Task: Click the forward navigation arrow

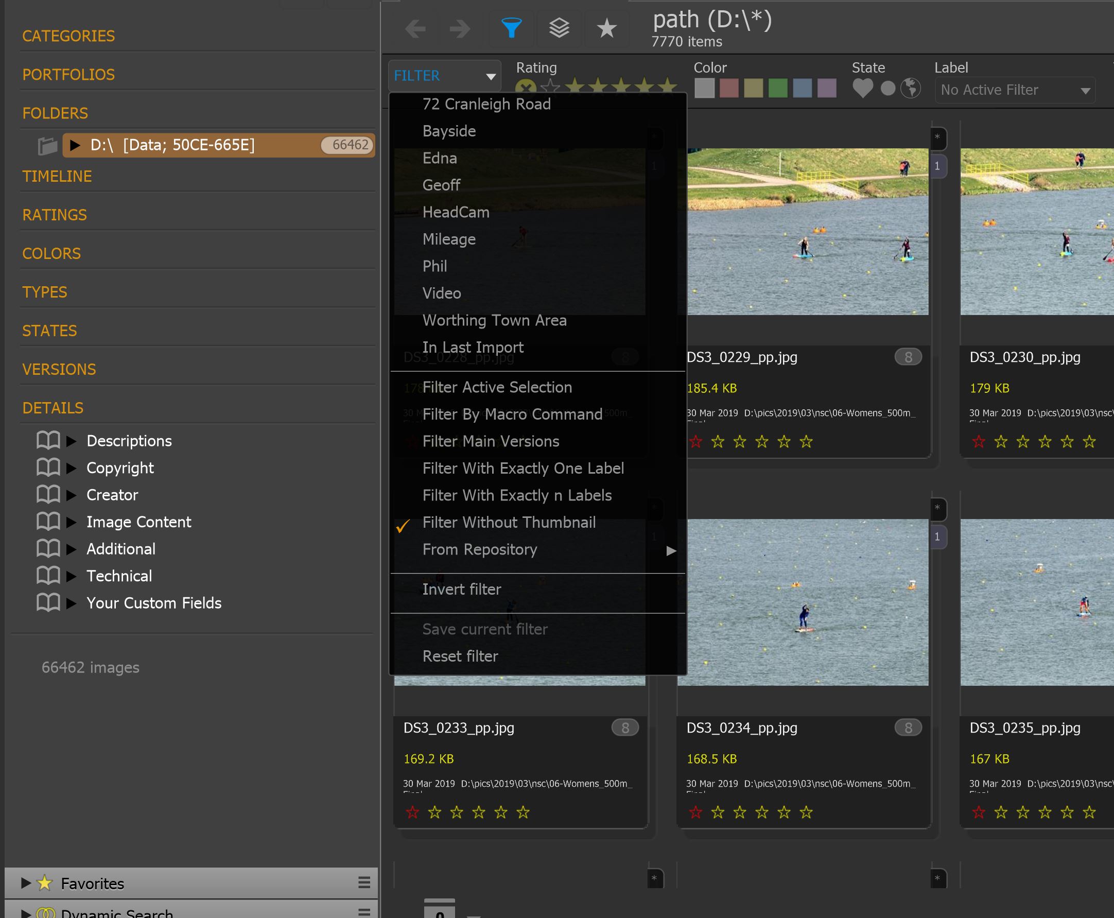Action: point(460,28)
